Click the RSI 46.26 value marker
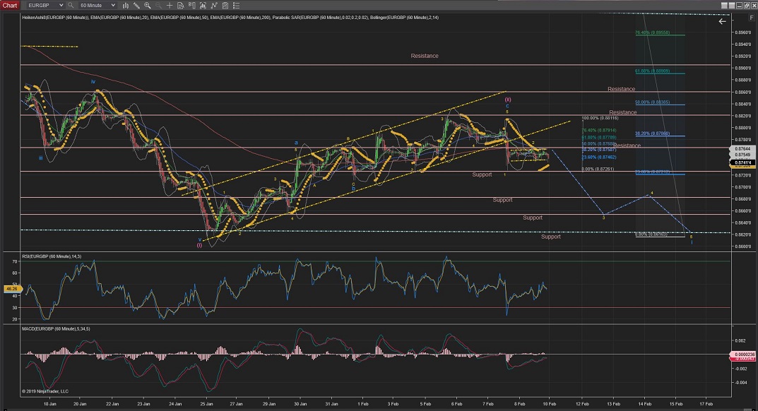Viewport: 758px width, 411px height. tap(11, 289)
